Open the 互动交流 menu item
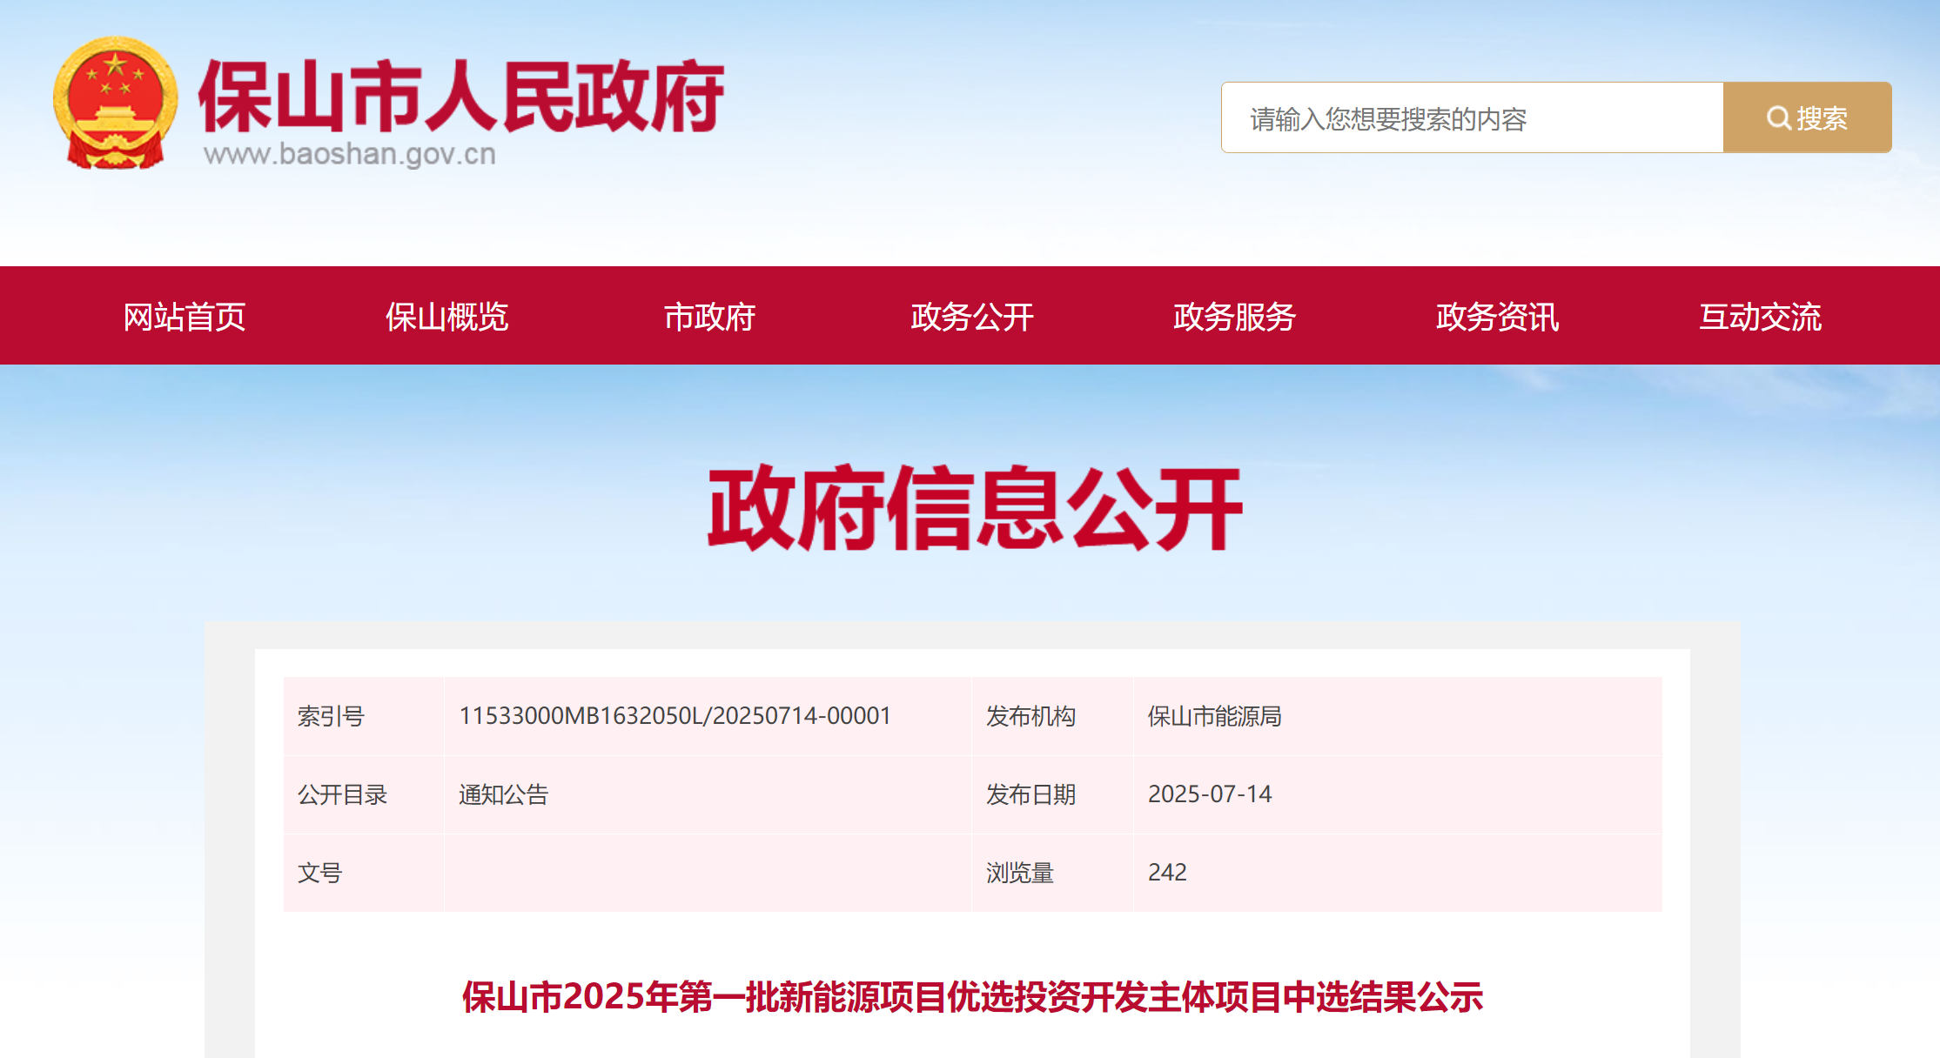Screen dimensions: 1940x1058 coord(1761,316)
